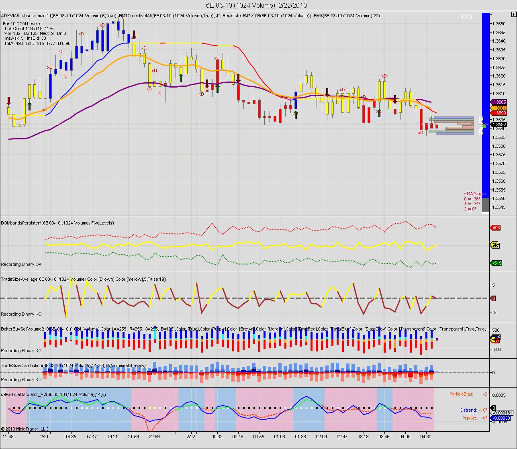Click the 00:32 time axis label
This screenshot has width=517, height=449.
pos(217,437)
